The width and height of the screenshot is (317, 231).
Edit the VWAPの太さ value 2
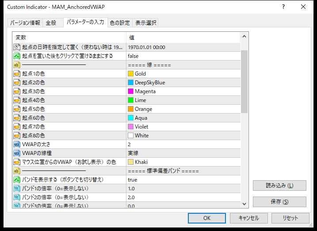pyautogui.click(x=183, y=144)
